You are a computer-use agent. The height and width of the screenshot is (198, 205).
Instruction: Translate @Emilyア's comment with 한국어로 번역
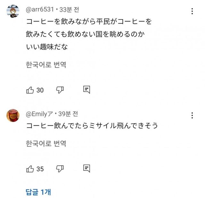point(46,144)
